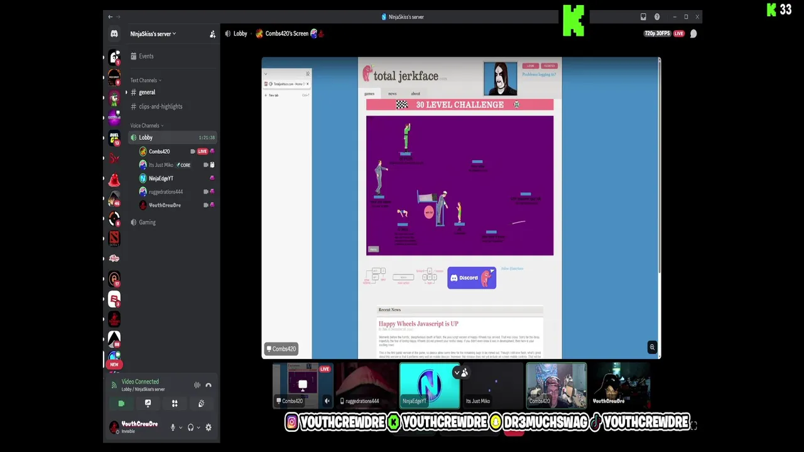The height and width of the screenshot is (452, 804).
Task: Disconnect from voice using hang-up icon
Action: pyautogui.click(x=209, y=385)
